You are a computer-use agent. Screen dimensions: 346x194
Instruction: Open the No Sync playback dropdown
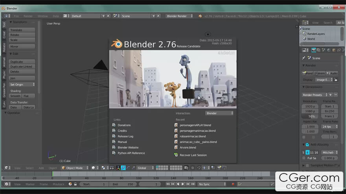[212, 184]
